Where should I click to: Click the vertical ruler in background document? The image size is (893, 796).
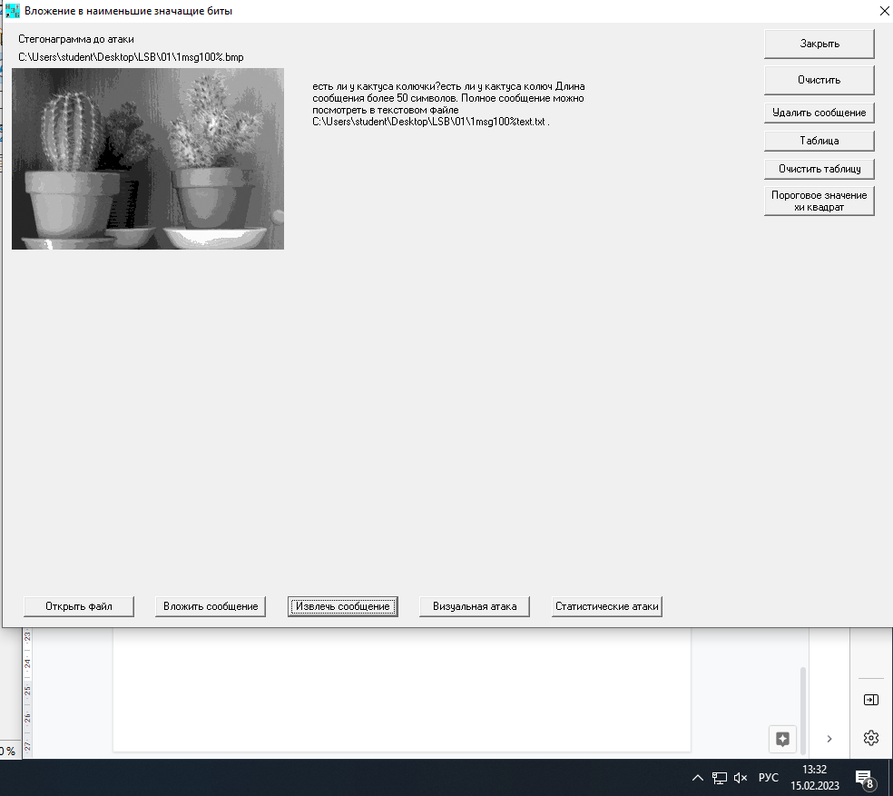pyautogui.click(x=27, y=693)
